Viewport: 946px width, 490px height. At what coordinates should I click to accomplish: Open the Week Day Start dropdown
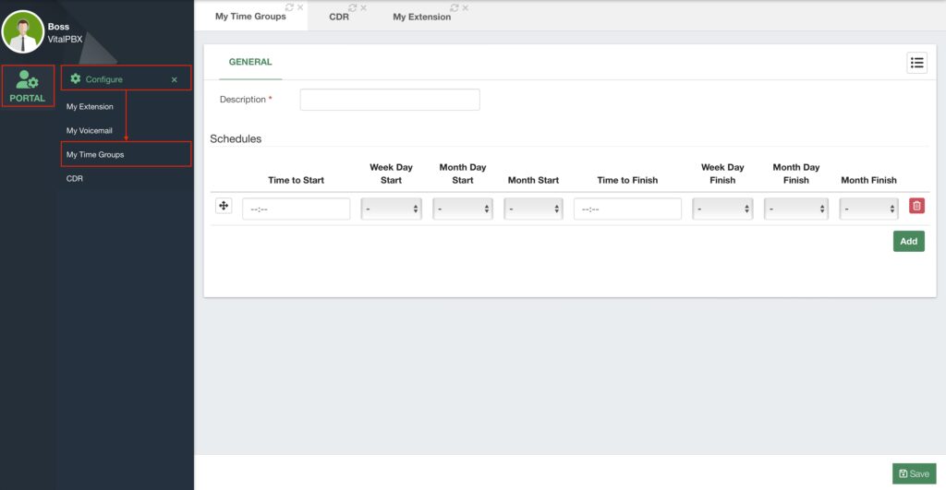pos(391,209)
